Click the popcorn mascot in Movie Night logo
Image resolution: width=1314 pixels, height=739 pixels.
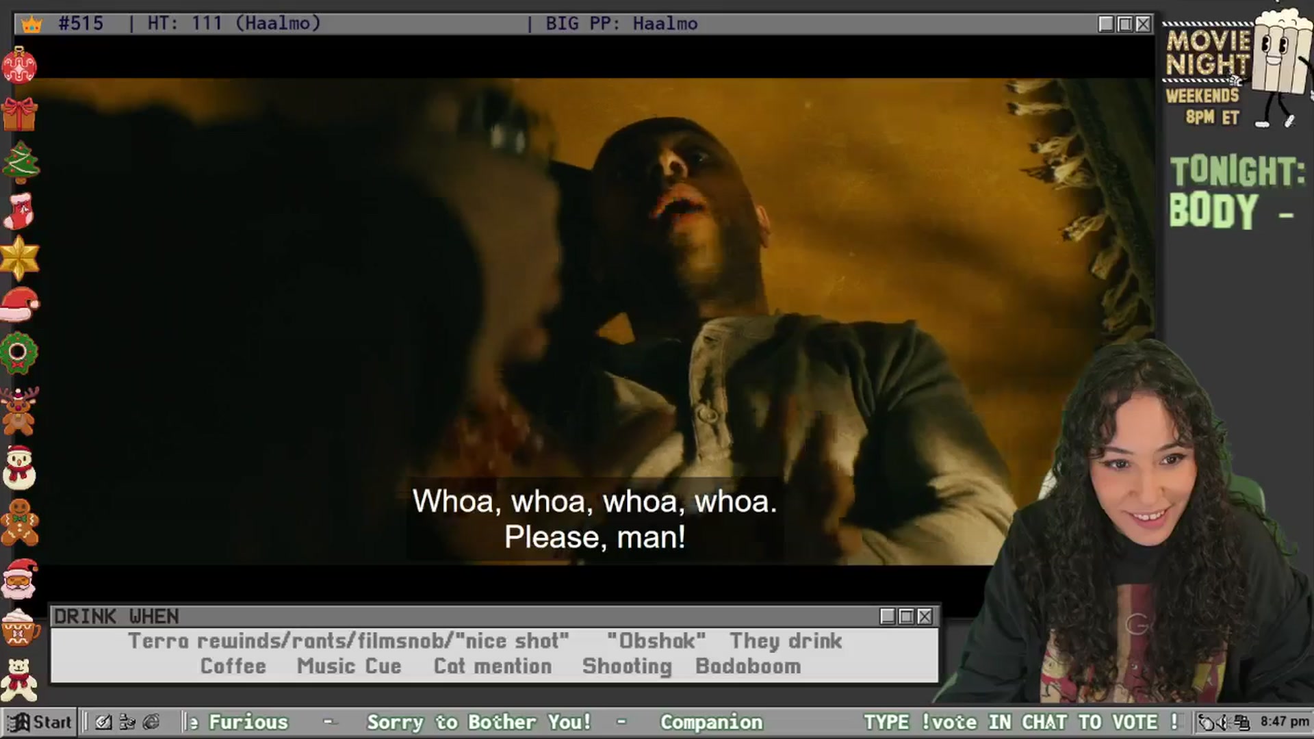click(x=1280, y=67)
